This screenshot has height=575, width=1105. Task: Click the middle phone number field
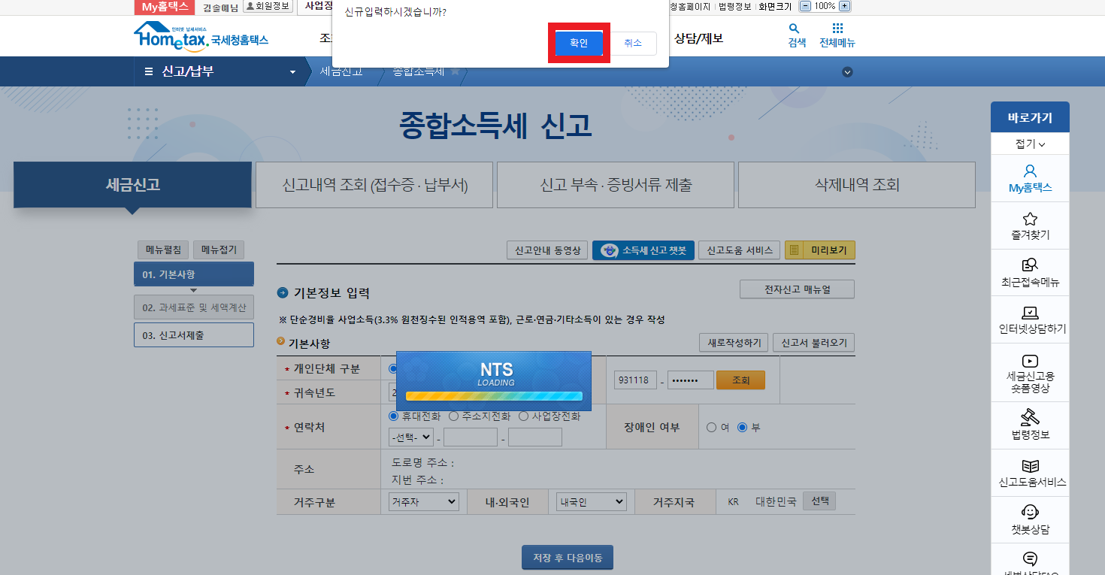click(x=471, y=437)
